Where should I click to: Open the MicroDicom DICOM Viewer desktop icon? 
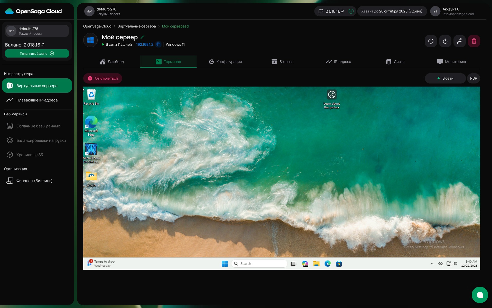(91, 153)
